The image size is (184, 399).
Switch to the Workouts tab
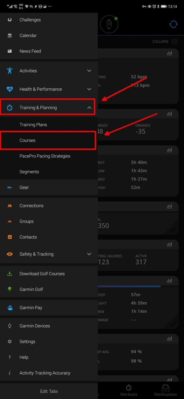[x=128, y=390]
